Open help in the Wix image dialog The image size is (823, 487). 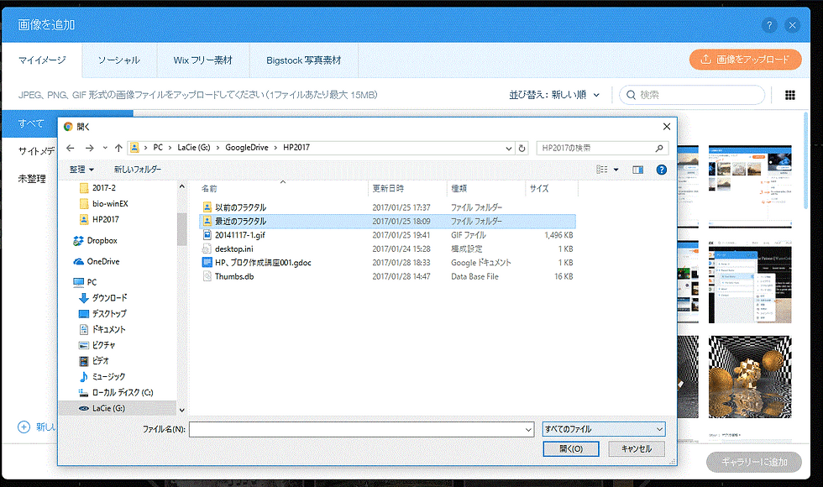[x=769, y=25]
